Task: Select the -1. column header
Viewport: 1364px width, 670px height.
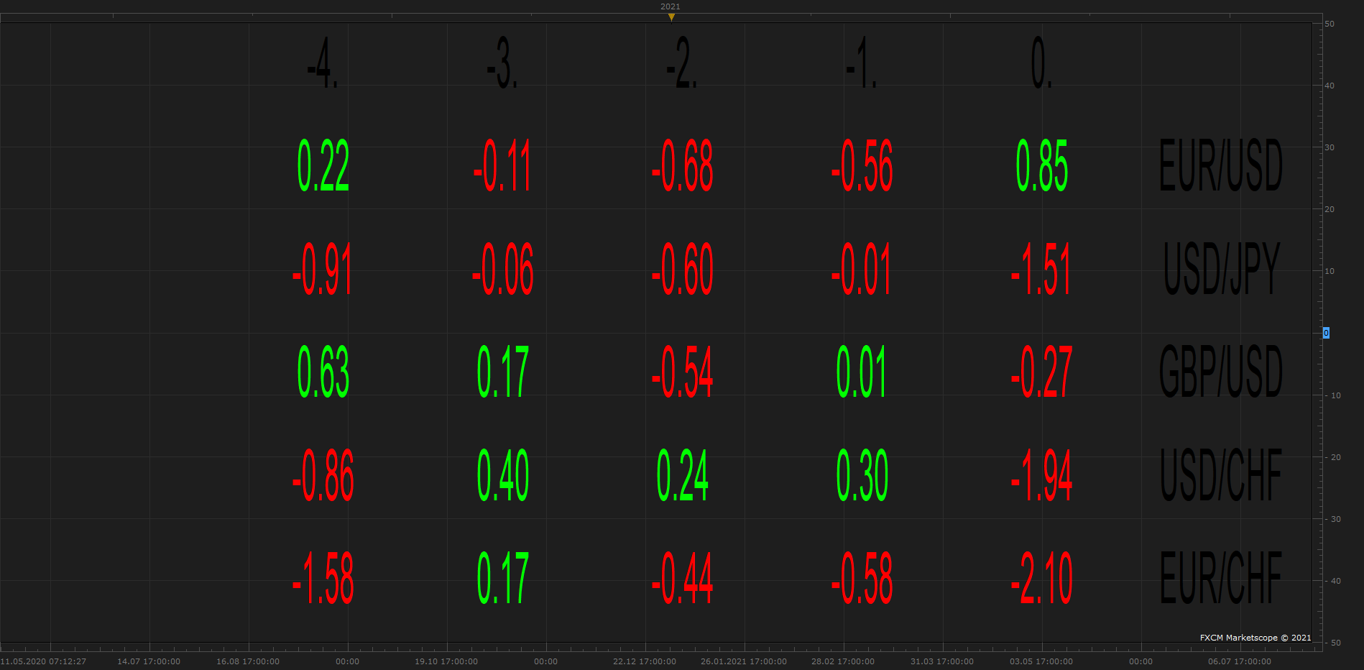Action: point(862,64)
